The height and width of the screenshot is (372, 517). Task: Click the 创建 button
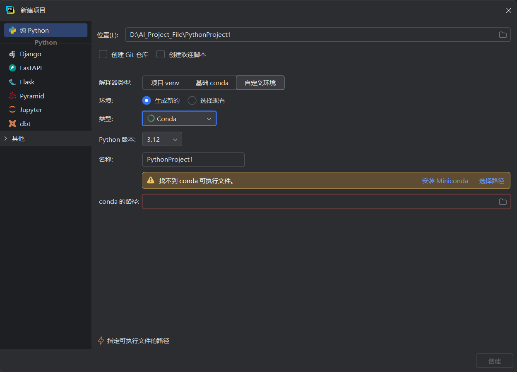(495, 361)
